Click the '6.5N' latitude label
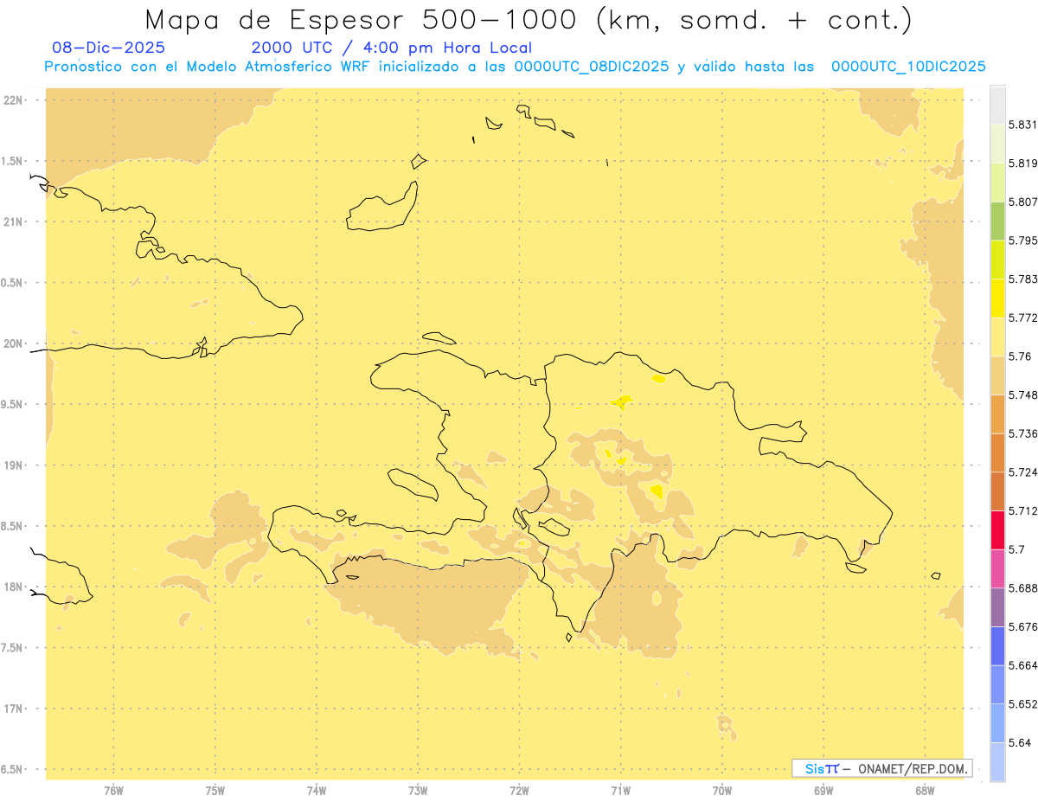Viewport: 1038px width, 802px height. point(12,769)
